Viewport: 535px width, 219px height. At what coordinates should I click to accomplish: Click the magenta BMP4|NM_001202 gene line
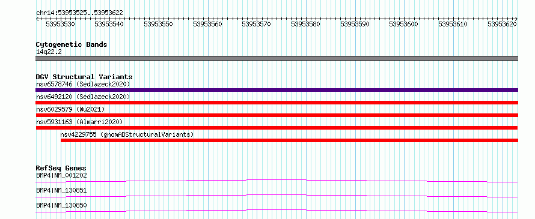(277, 181)
